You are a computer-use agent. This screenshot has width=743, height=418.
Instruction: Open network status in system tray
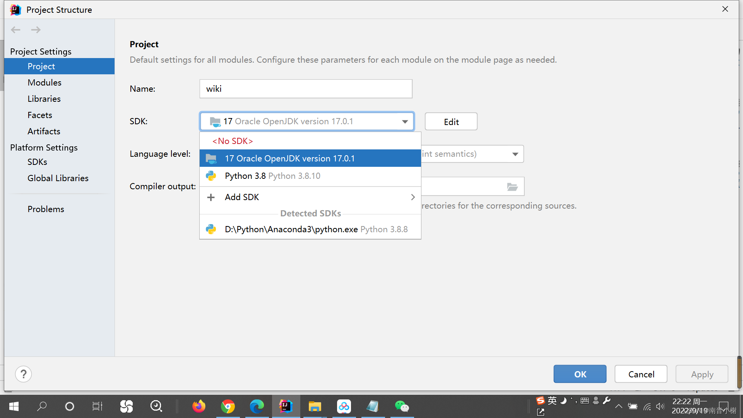(647, 406)
